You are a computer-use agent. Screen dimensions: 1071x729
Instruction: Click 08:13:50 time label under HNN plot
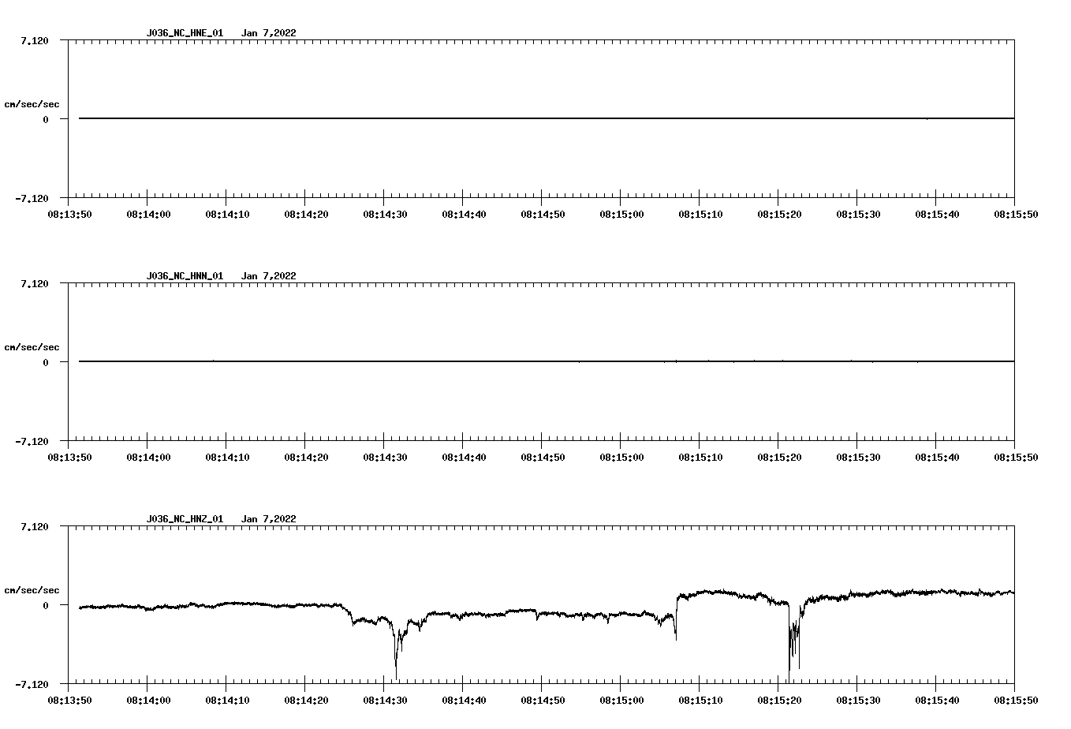(69, 457)
